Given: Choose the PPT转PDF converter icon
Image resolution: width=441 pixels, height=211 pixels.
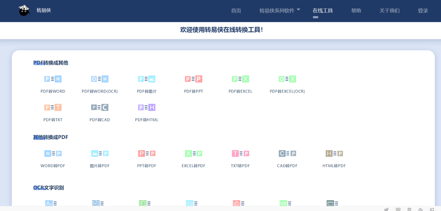Looking at the screenshot, I should pos(147,153).
